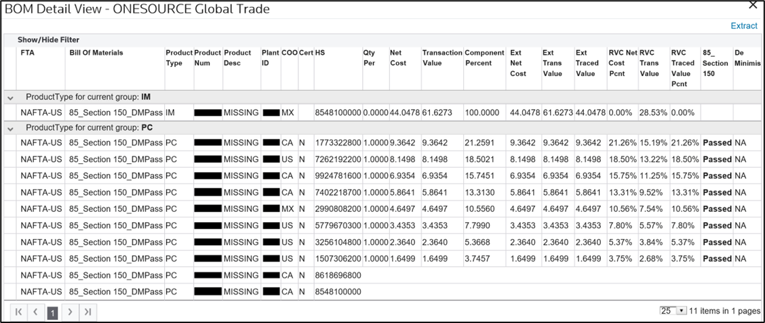Click the Extract link

(x=744, y=26)
